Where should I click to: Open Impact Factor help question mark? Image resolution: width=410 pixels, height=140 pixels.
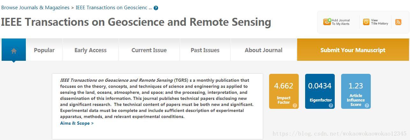click(x=295, y=105)
